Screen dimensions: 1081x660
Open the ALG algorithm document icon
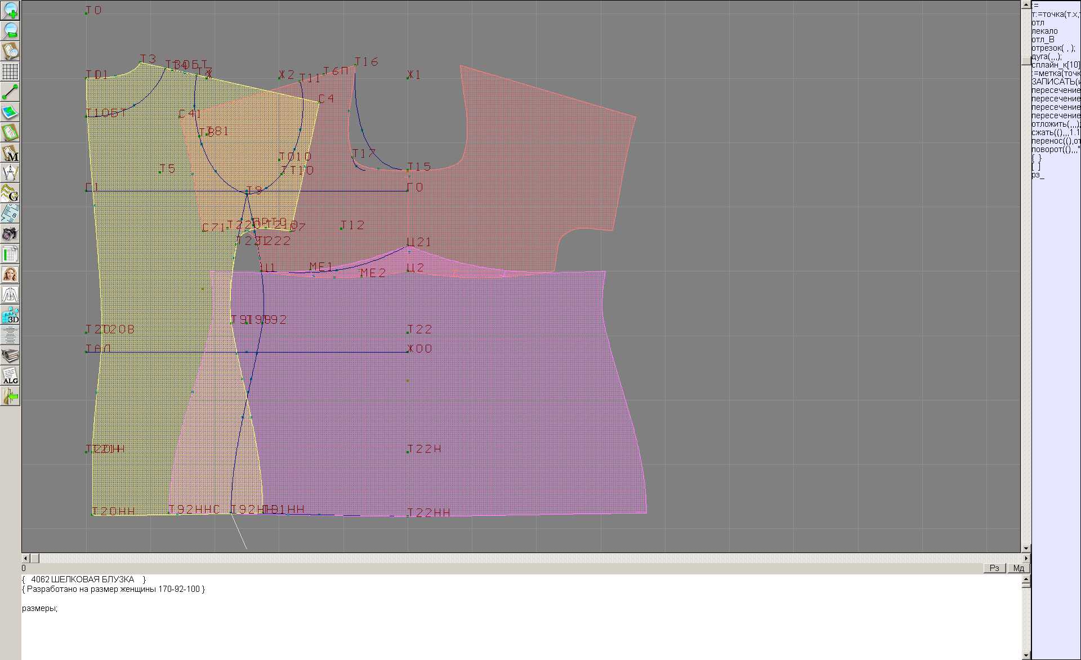[x=10, y=376]
